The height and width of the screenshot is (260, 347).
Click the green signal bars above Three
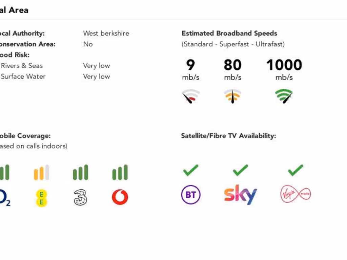coord(80,172)
